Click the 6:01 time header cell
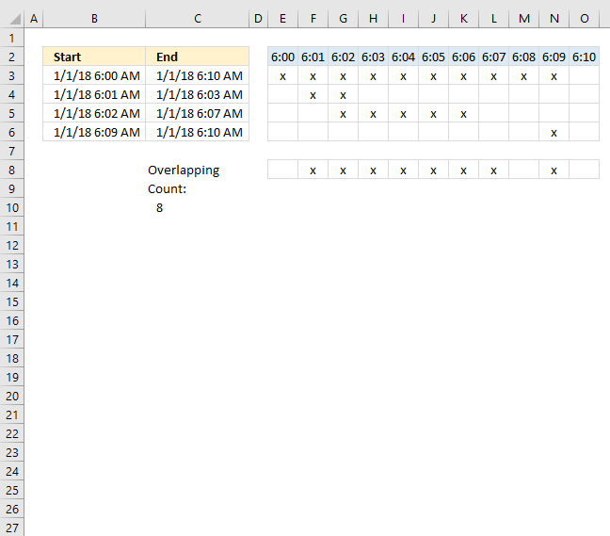 pyautogui.click(x=313, y=57)
